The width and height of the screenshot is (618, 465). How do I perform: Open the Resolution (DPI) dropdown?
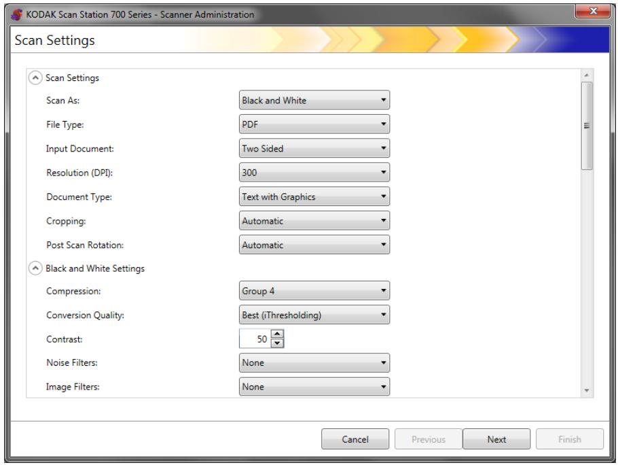tap(314, 173)
